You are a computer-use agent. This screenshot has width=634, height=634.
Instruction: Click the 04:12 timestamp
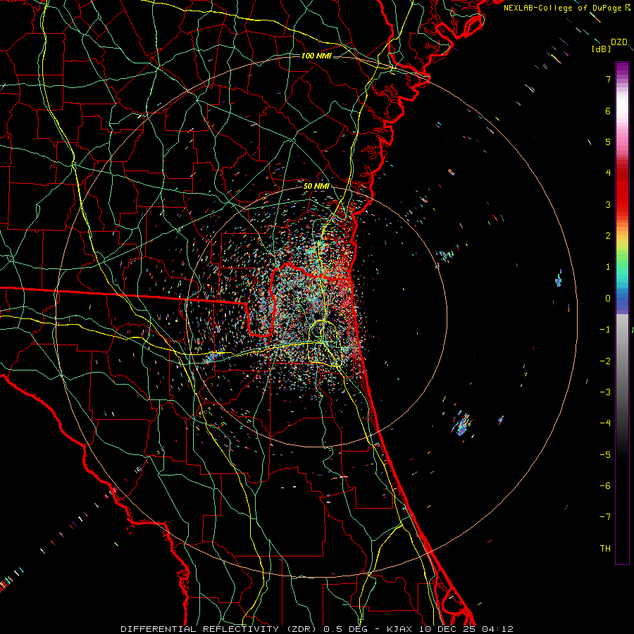coord(498,629)
